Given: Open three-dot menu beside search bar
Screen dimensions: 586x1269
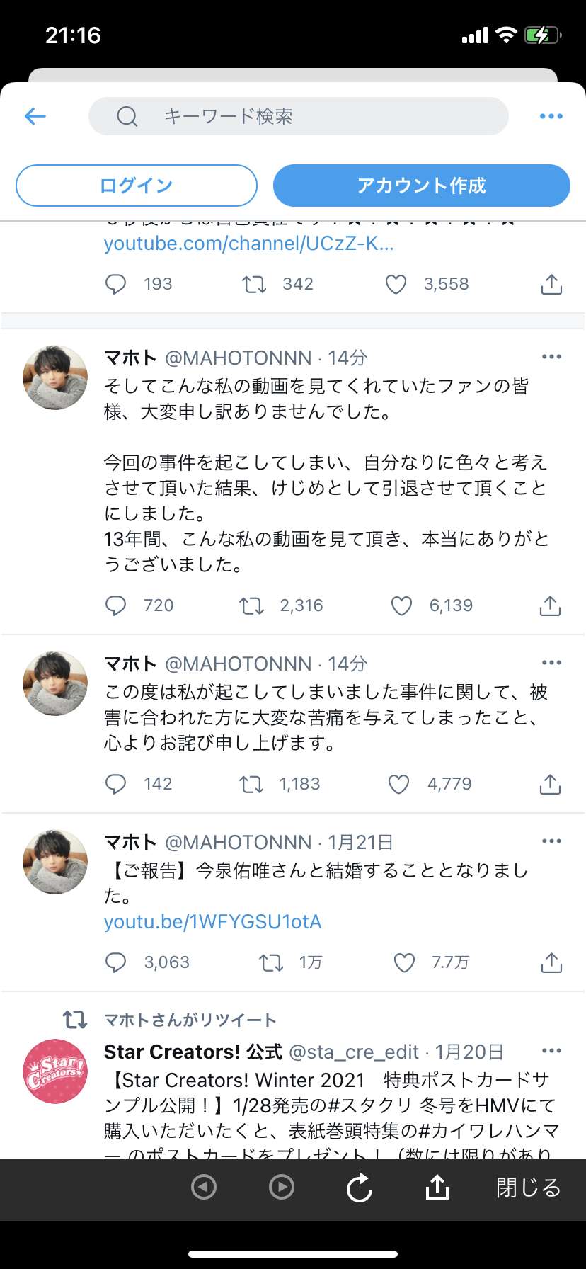Looking at the screenshot, I should tap(551, 116).
